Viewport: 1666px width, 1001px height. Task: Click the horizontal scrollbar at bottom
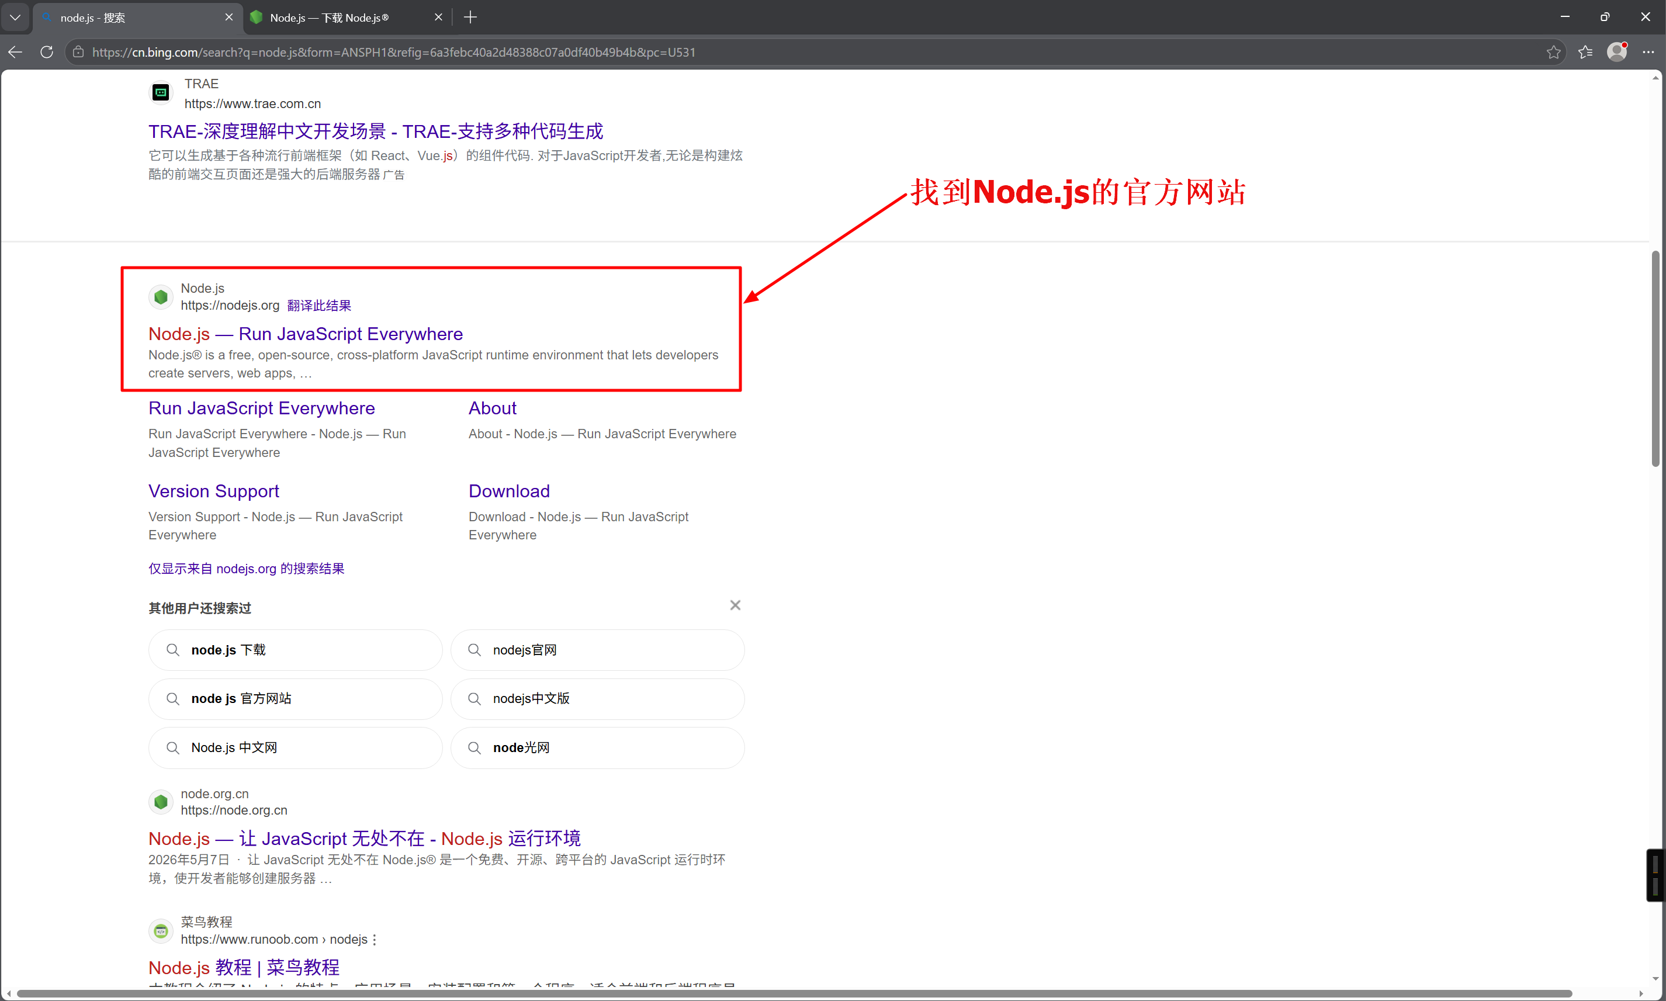pos(795,993)
